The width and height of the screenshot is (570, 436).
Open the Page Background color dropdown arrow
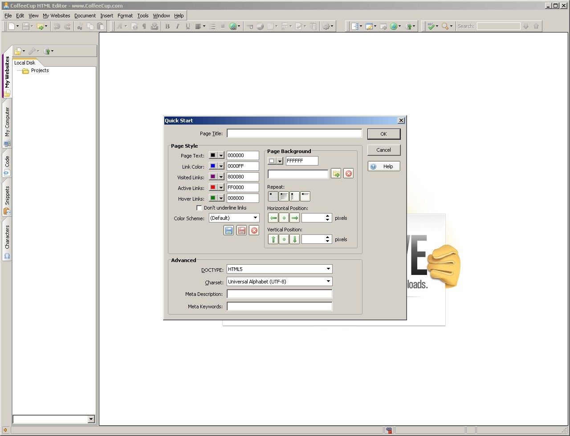[280, 161]
